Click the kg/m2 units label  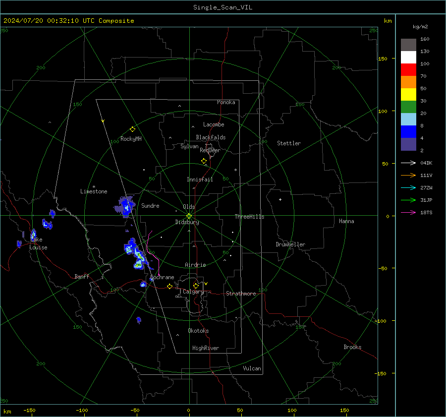click(x=420, y=27)
